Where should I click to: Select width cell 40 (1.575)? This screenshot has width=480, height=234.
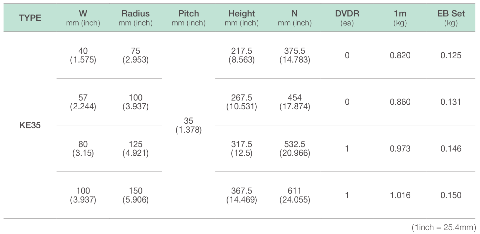pos(83,55)
